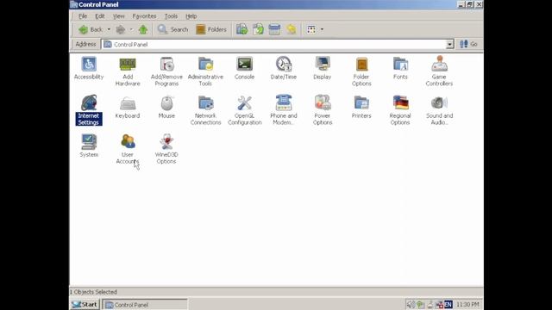Select the Keyboard settings icon
This screenshot has width=552, height=310.
pos(128,107)
